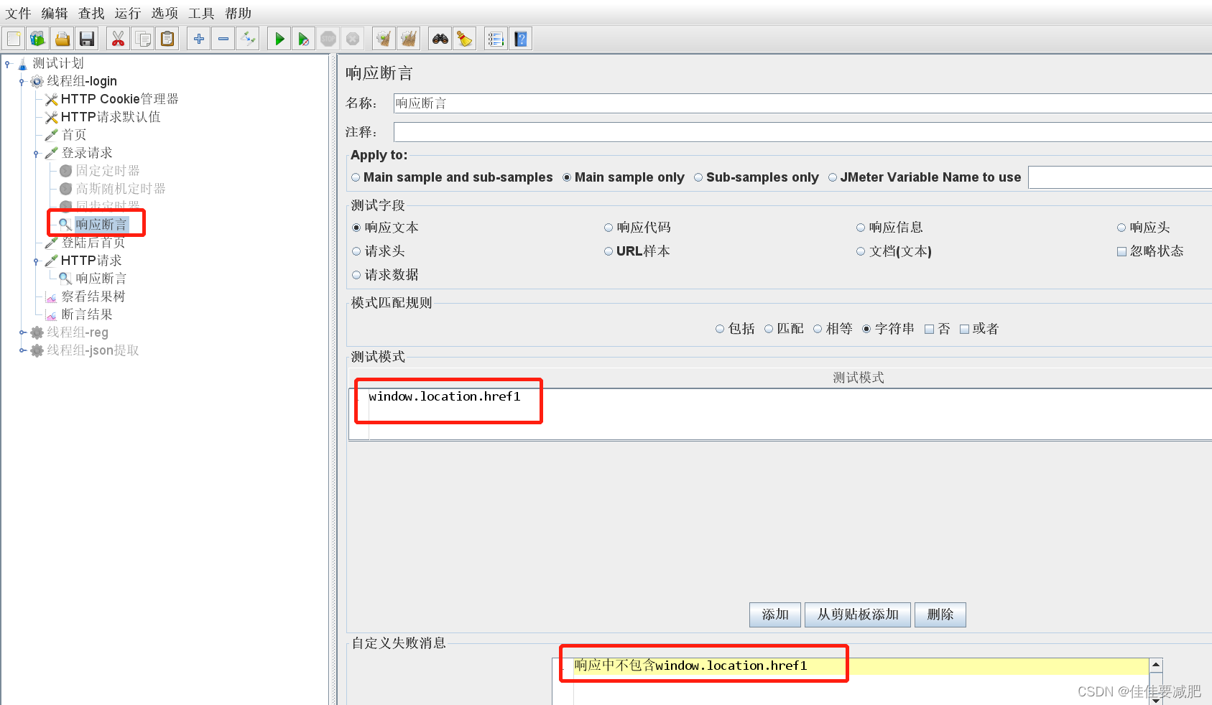The height and width of the screenshot is (705, 1212).
Task: Open the Help question mark icon
Action: [521, 39]
